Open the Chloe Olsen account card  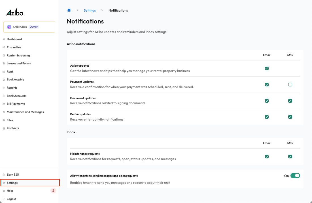tap(29, 27)
